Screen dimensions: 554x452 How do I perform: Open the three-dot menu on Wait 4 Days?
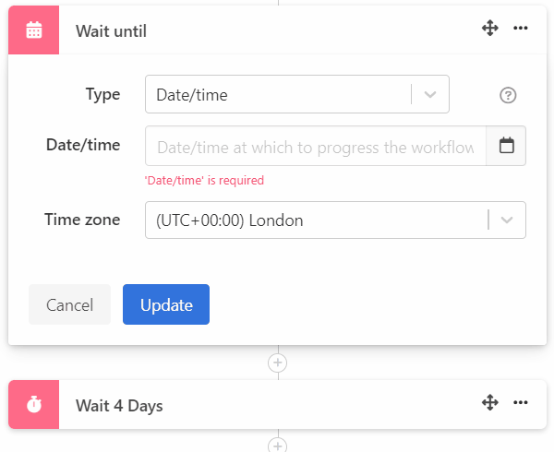point(521,403)
